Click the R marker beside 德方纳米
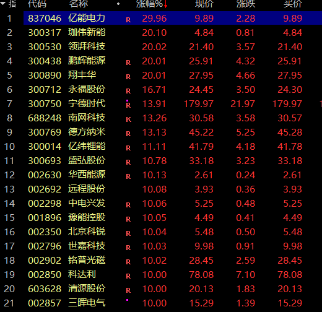 pos(128,134)
